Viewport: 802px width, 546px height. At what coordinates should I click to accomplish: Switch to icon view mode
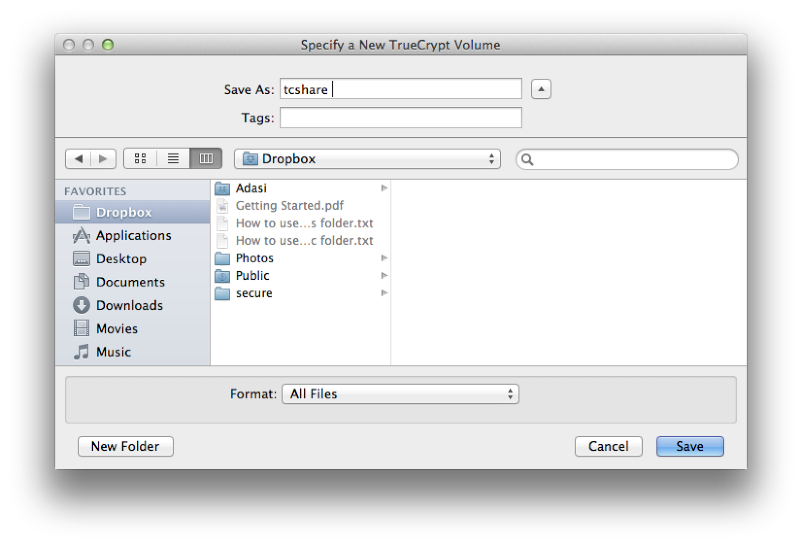[140, 158]
